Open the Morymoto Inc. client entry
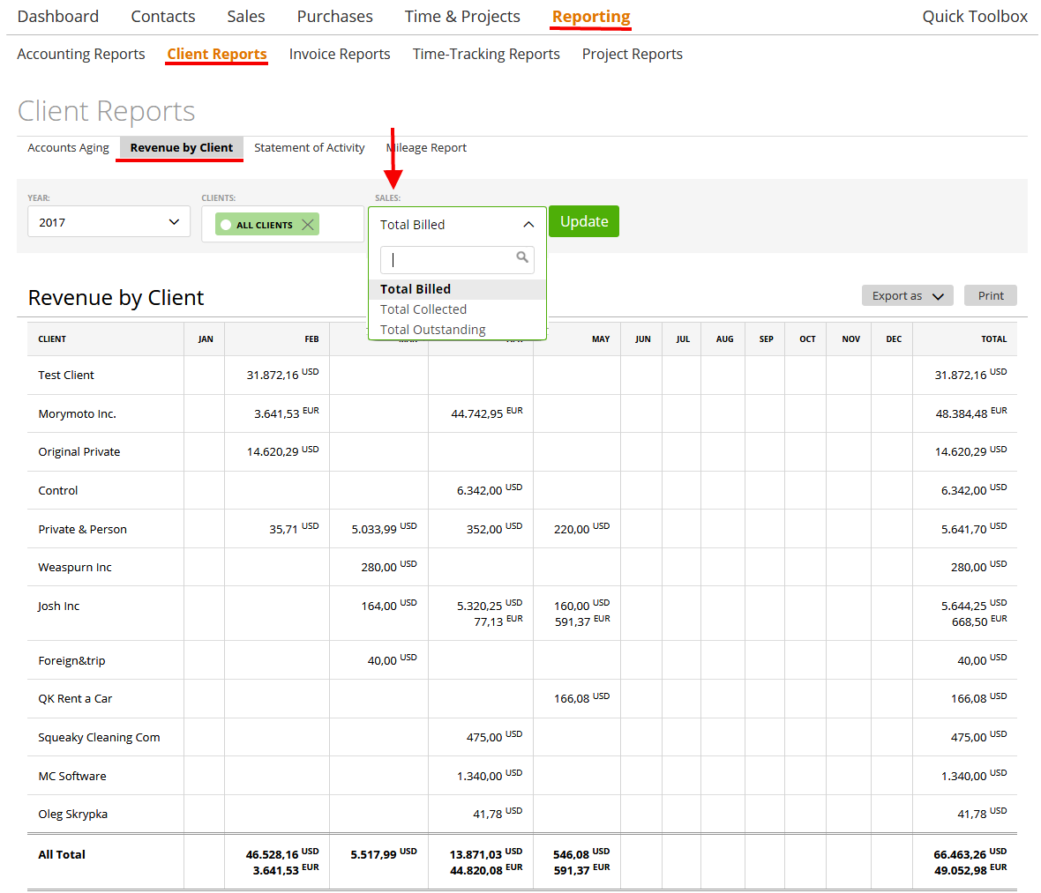 (79, 413)
